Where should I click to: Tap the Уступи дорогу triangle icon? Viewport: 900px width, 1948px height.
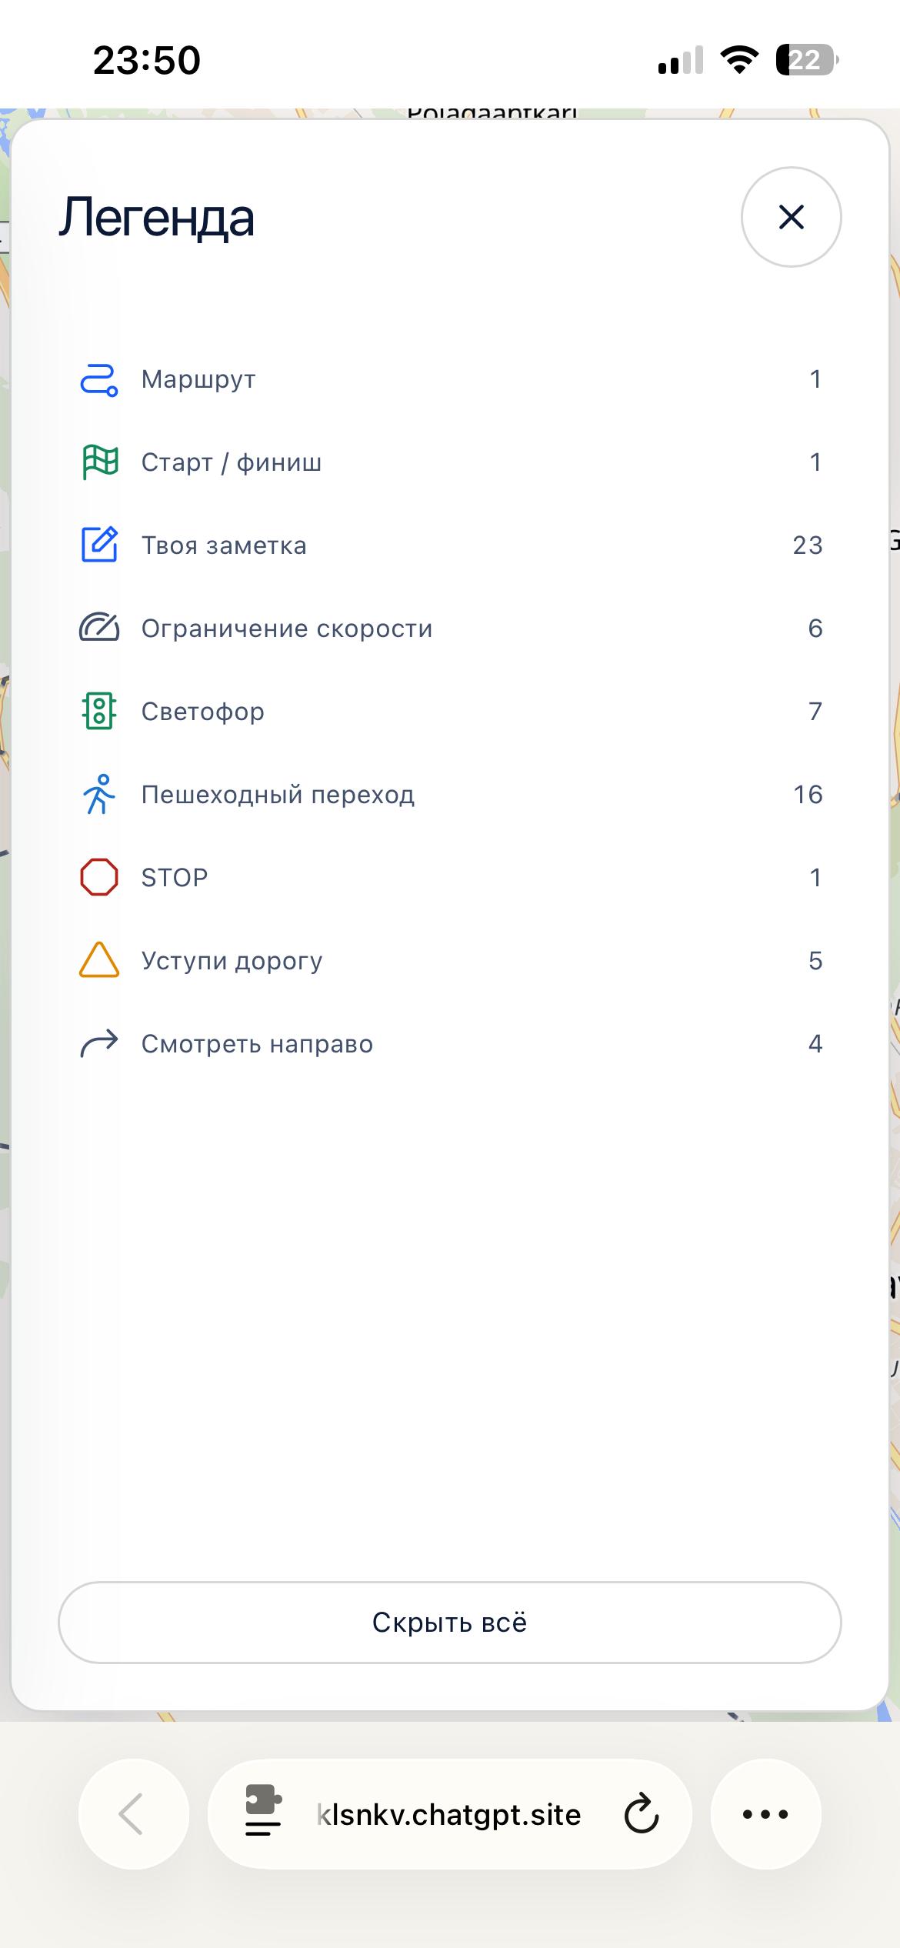coord(99,960)
